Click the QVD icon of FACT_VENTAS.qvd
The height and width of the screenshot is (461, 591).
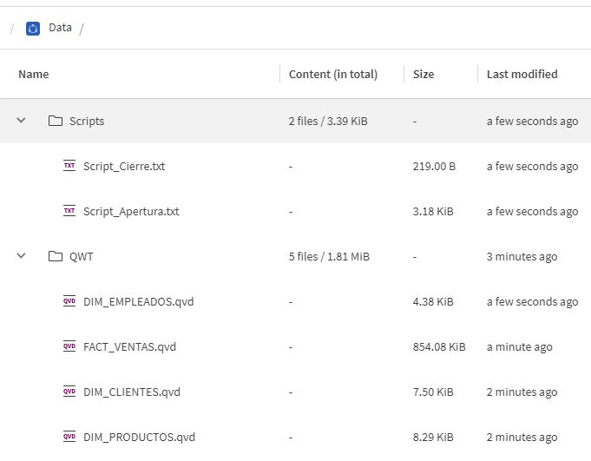(x=69, y=346)
